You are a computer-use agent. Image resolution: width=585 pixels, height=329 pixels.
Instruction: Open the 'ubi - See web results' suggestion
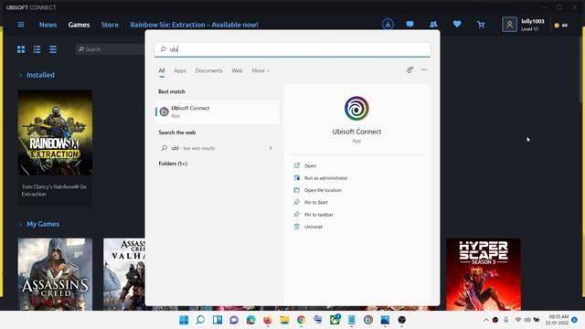[x=218, y=148]
